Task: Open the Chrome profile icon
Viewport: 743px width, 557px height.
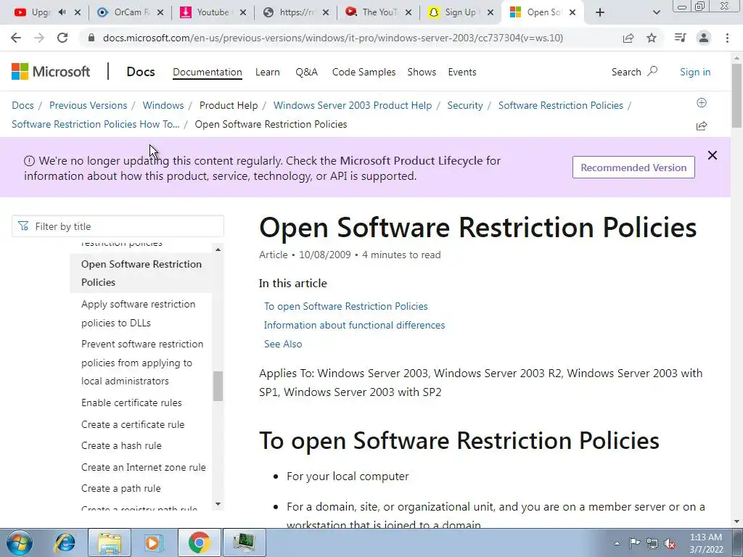Action: click(704, 38)
